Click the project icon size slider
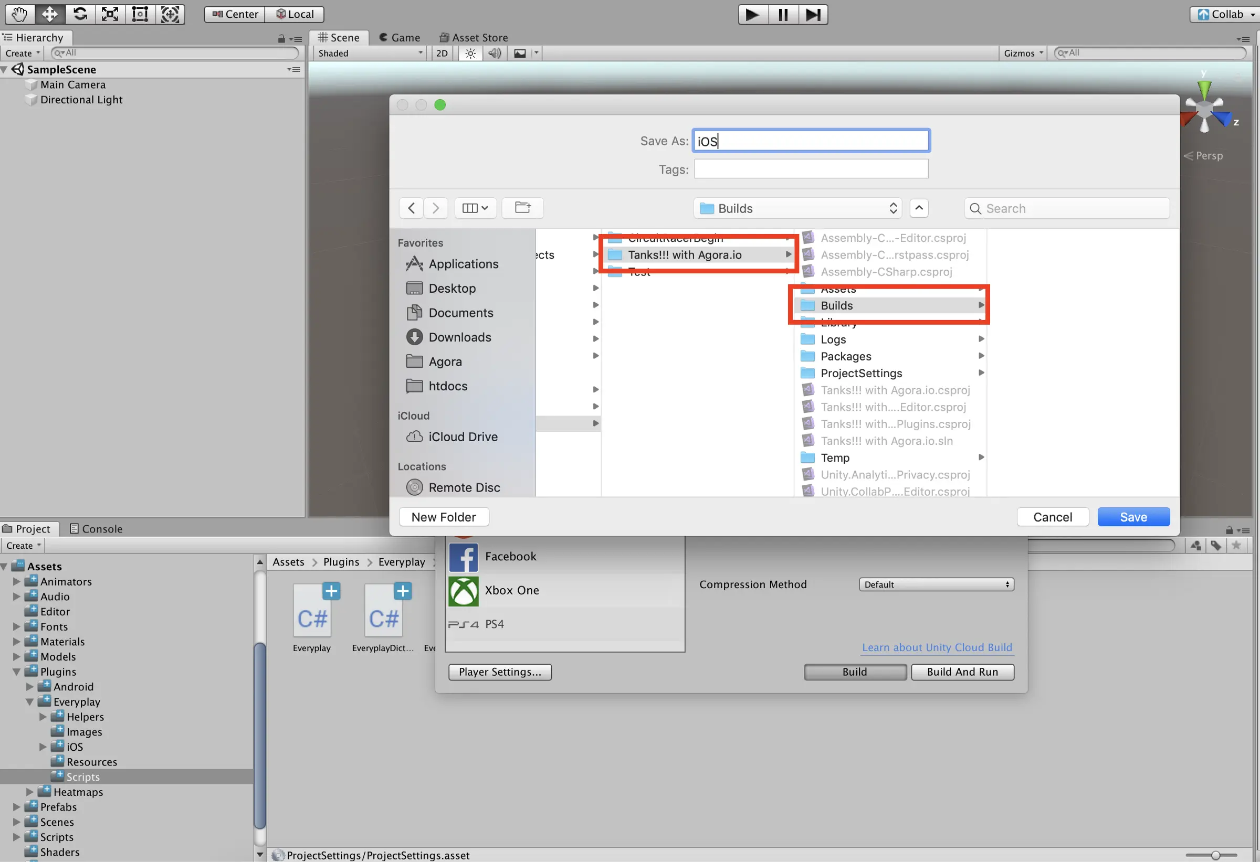The height and width of the screenshot is (862, 1260). click(x=1215, y=856)
